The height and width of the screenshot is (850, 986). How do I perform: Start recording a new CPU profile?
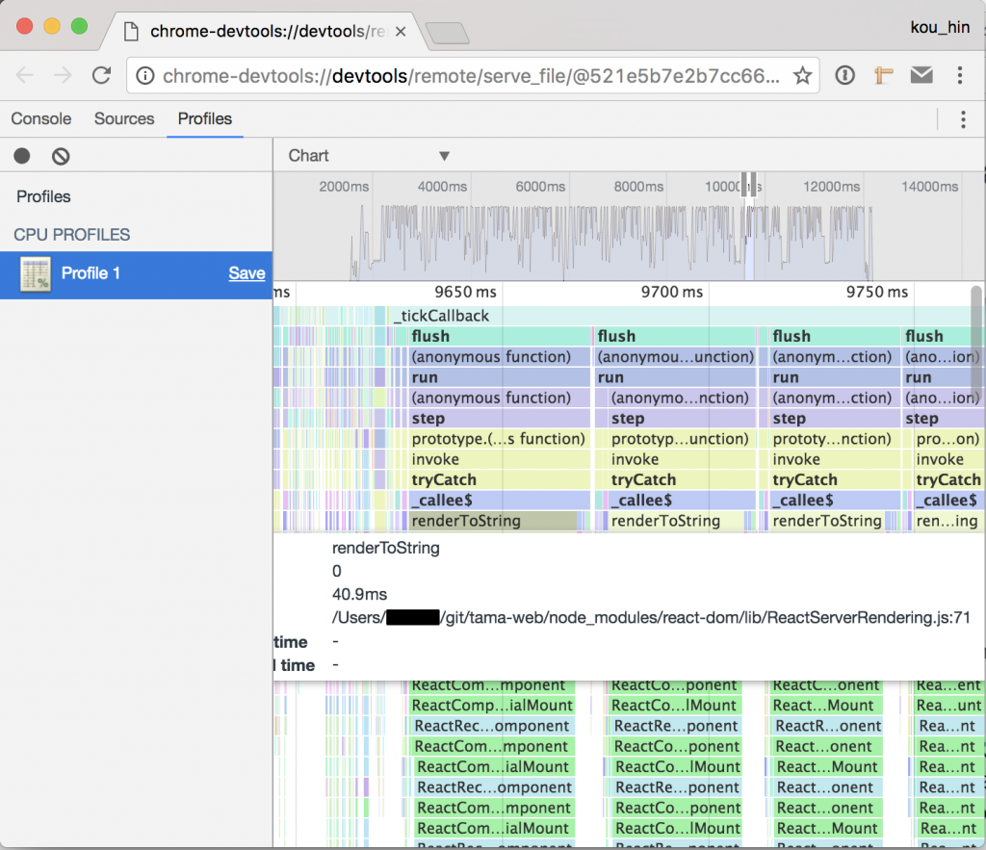[x=21, y=155]
